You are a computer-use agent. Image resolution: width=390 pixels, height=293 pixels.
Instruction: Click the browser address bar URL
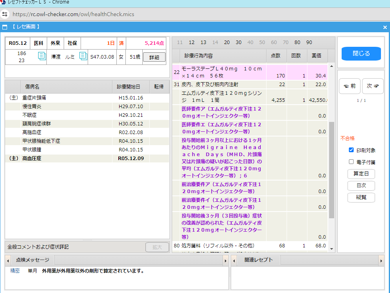(74, 14)
